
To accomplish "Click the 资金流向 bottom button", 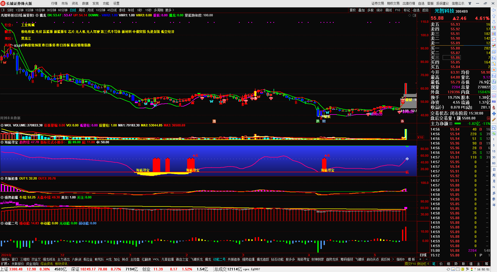I will click(x=32, y=264).
